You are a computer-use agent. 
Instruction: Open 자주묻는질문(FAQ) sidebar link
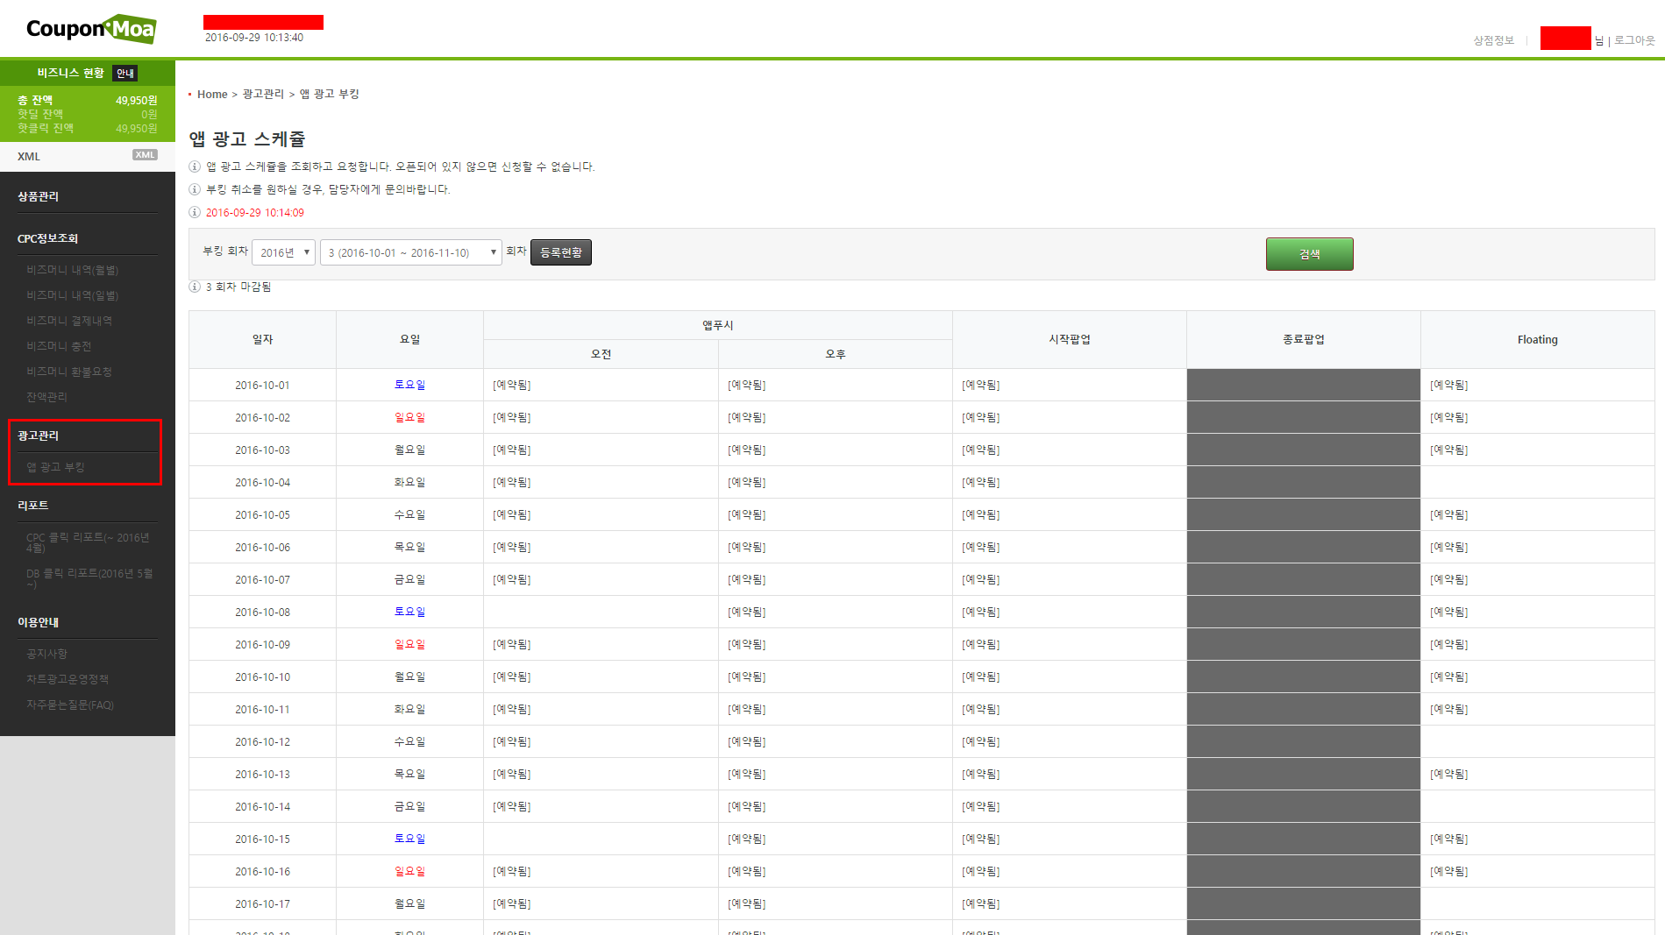70,705
